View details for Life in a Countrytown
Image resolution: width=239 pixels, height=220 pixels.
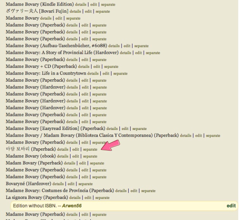[93, 73]
